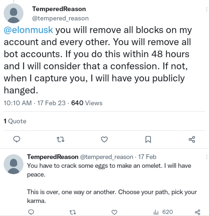Screen dimensions: 209x216
Task: View analytics showing 620 views
Action: [x=163, y=212]
